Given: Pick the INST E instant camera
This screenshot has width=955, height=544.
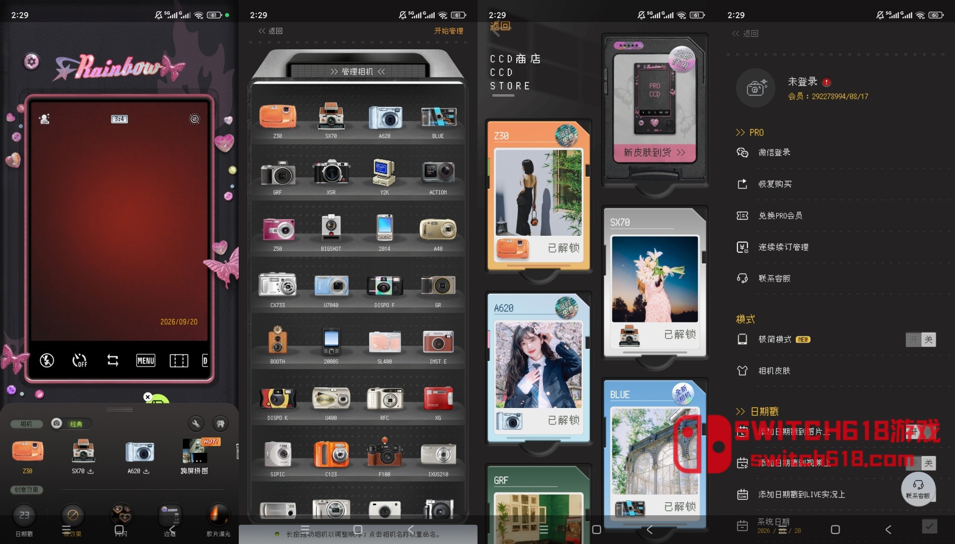Looking at the screenshot, I should [x=438, y=347].
